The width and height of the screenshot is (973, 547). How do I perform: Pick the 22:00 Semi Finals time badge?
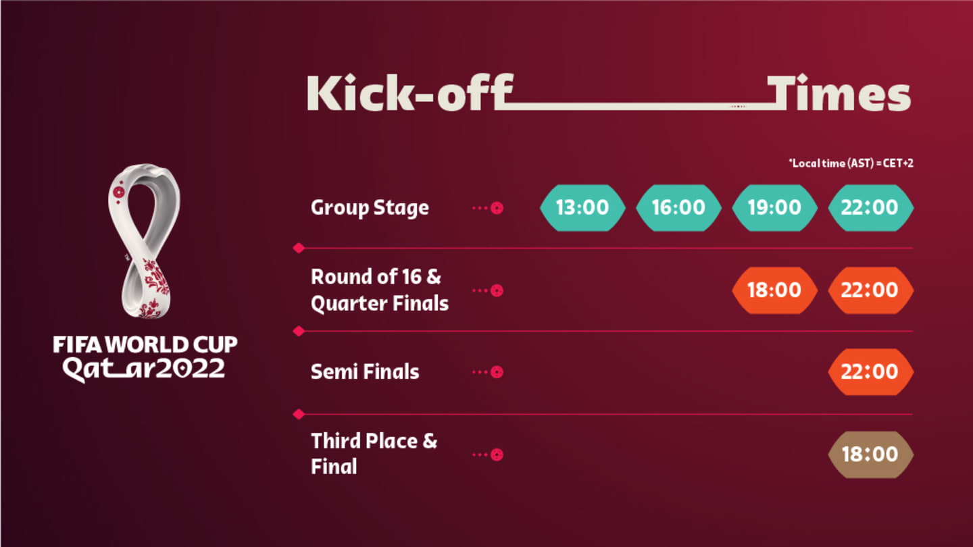[870, 372]
